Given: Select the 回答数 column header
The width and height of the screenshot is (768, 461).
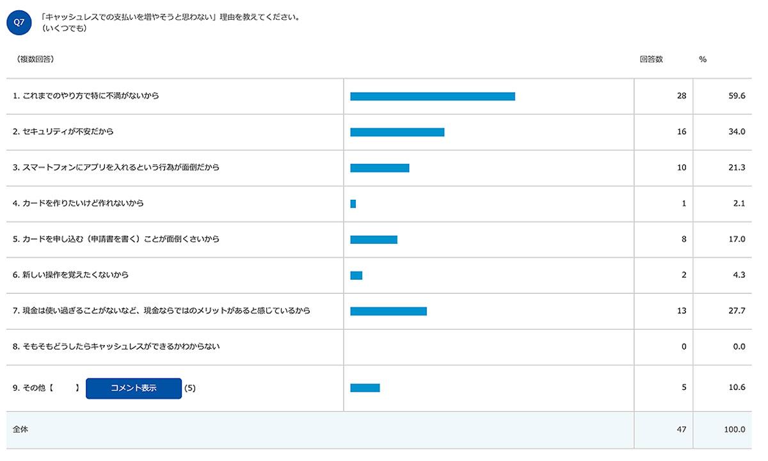Looking at the screenshot, I should (x=651, y=60).
